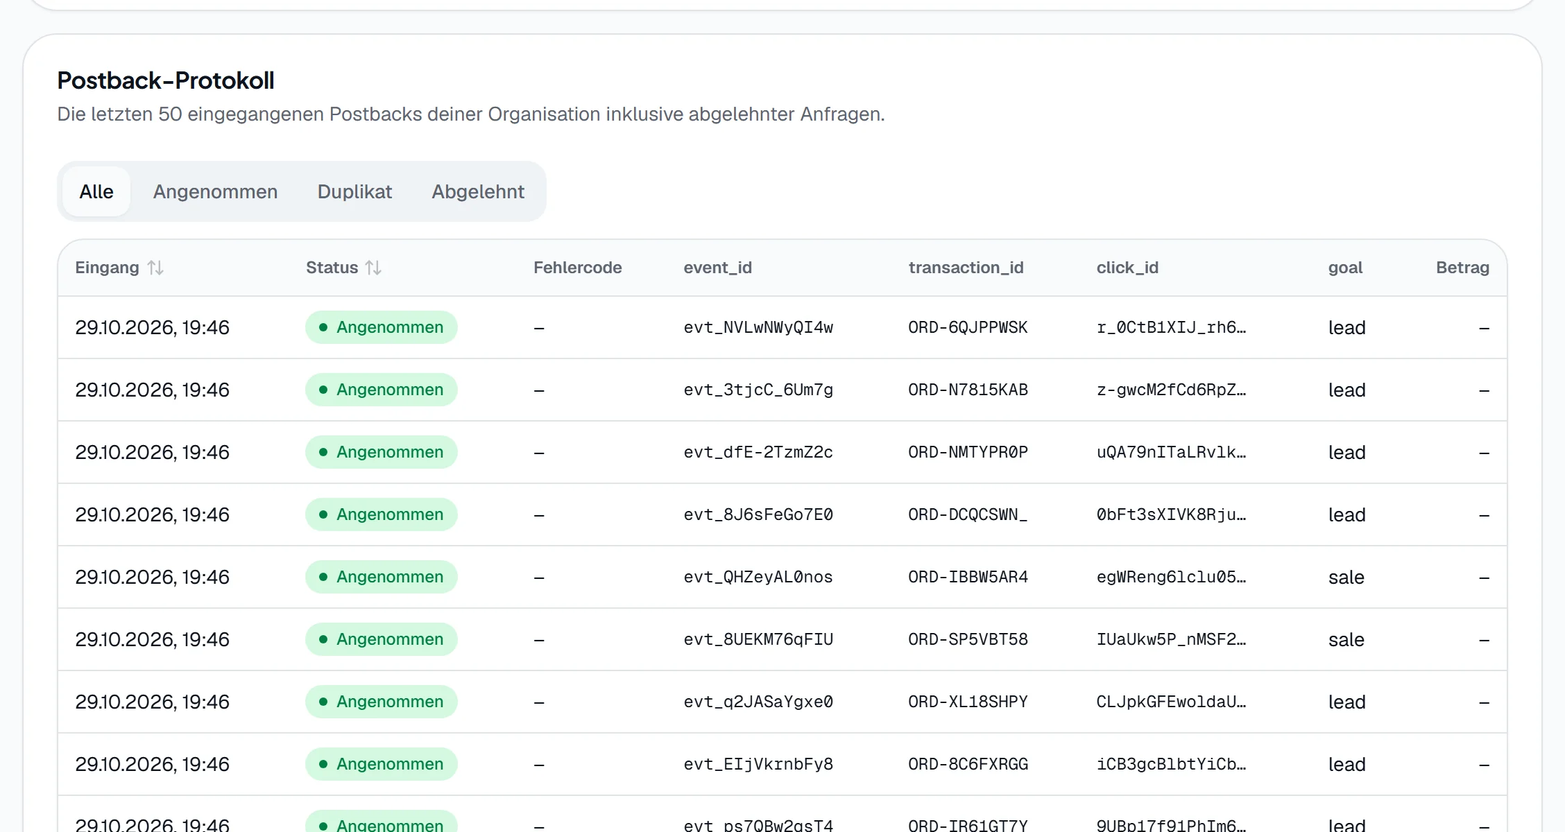This screenshot has width=1565, height=832.
Task: Click lead goal in ORD-XL18SHPY row
Action: coord(1346,702)
